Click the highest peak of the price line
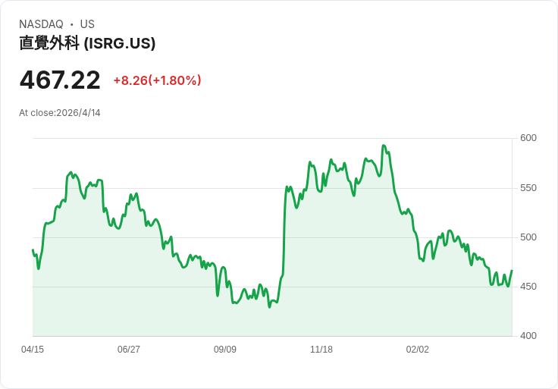 coord(384,146)
